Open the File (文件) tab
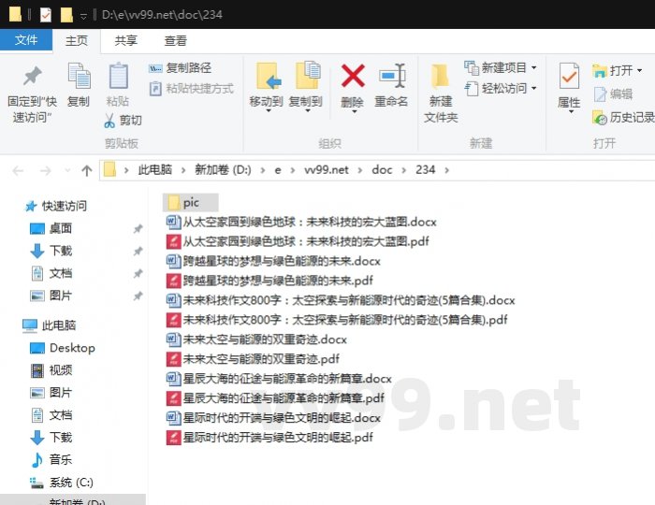 tap(26, 40)
